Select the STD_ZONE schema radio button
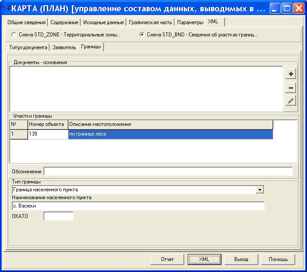This screenshot has height=272, width=307. 14,34
